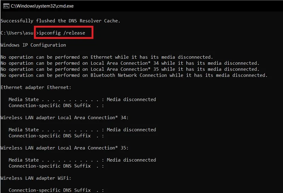Click the cmd.exe icon in title bar

point(6,6)
